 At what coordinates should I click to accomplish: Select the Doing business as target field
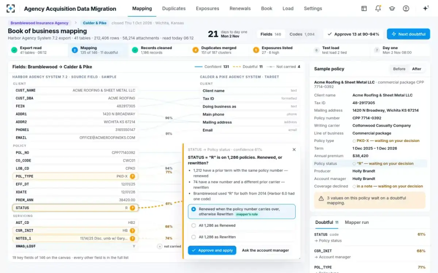tap(250, 107)
